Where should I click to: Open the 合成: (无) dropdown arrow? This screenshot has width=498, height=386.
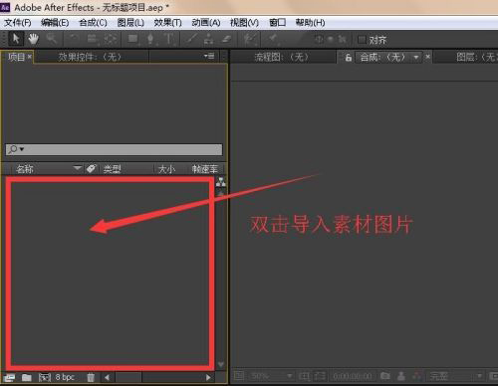[x=416, y=58]
